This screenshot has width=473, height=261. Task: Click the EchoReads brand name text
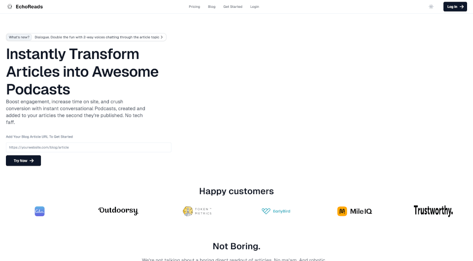(x=29, y=7)
